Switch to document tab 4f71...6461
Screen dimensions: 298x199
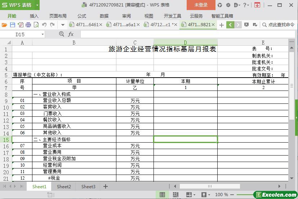[x=84, y=25]
